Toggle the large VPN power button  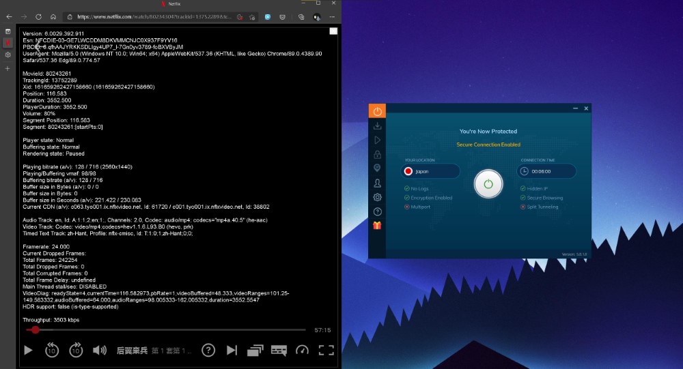pyautogui.click(x=488, y=184)
